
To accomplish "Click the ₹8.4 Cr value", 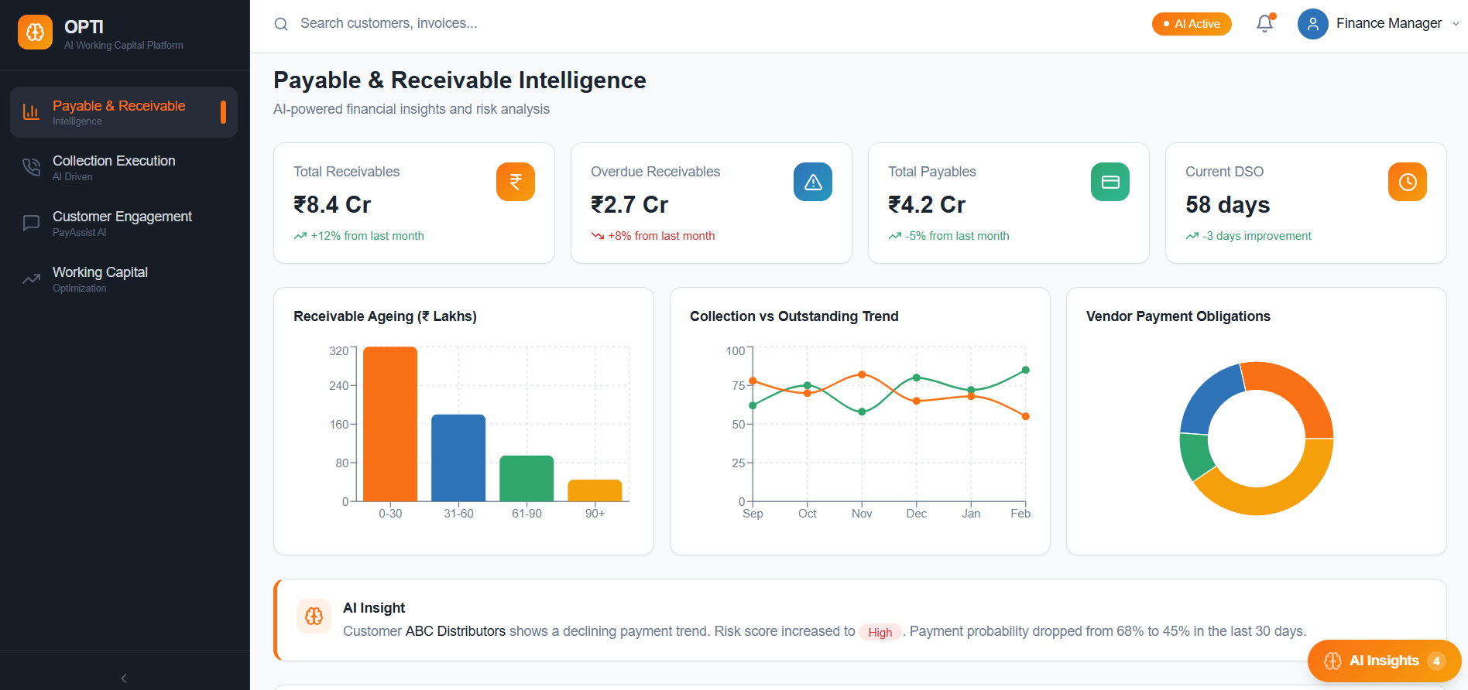I will 332,205.
